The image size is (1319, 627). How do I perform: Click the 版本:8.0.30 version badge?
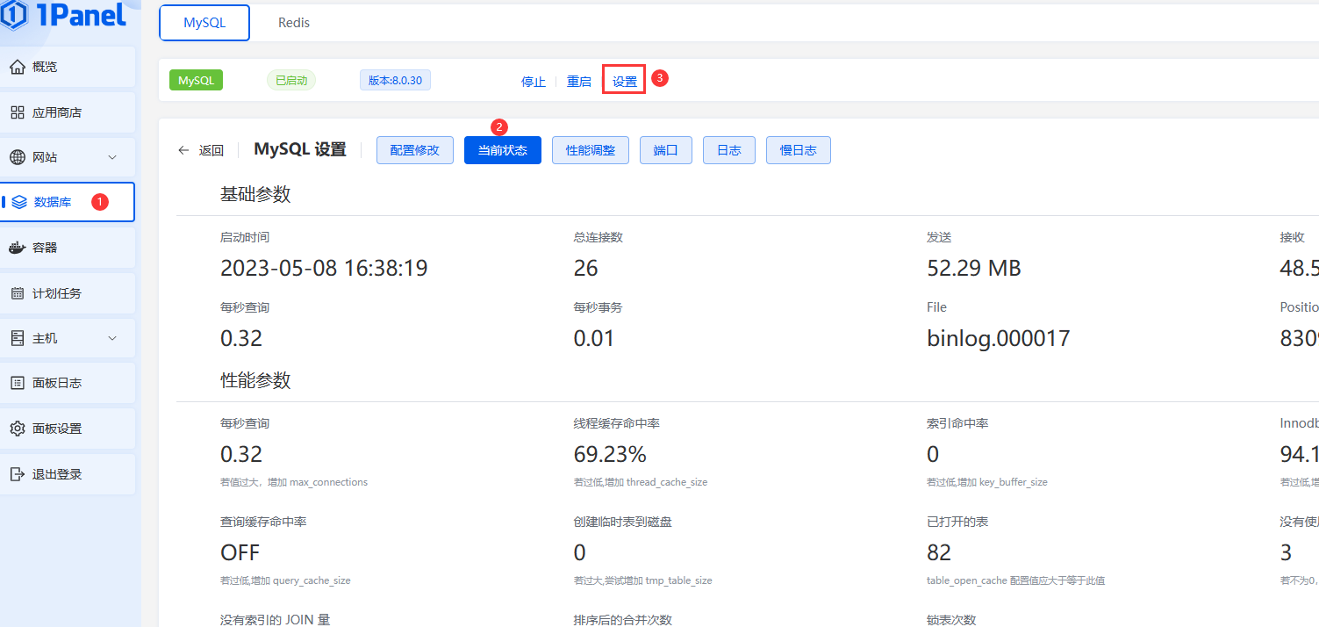pos(395,79)
